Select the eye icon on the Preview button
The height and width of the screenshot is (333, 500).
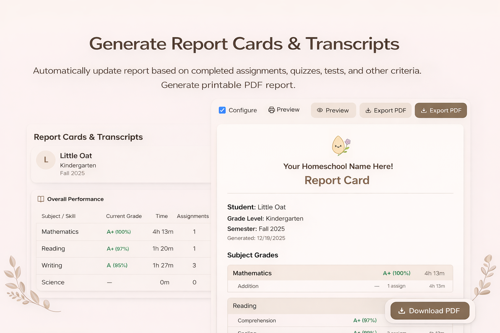pos(320,111)
